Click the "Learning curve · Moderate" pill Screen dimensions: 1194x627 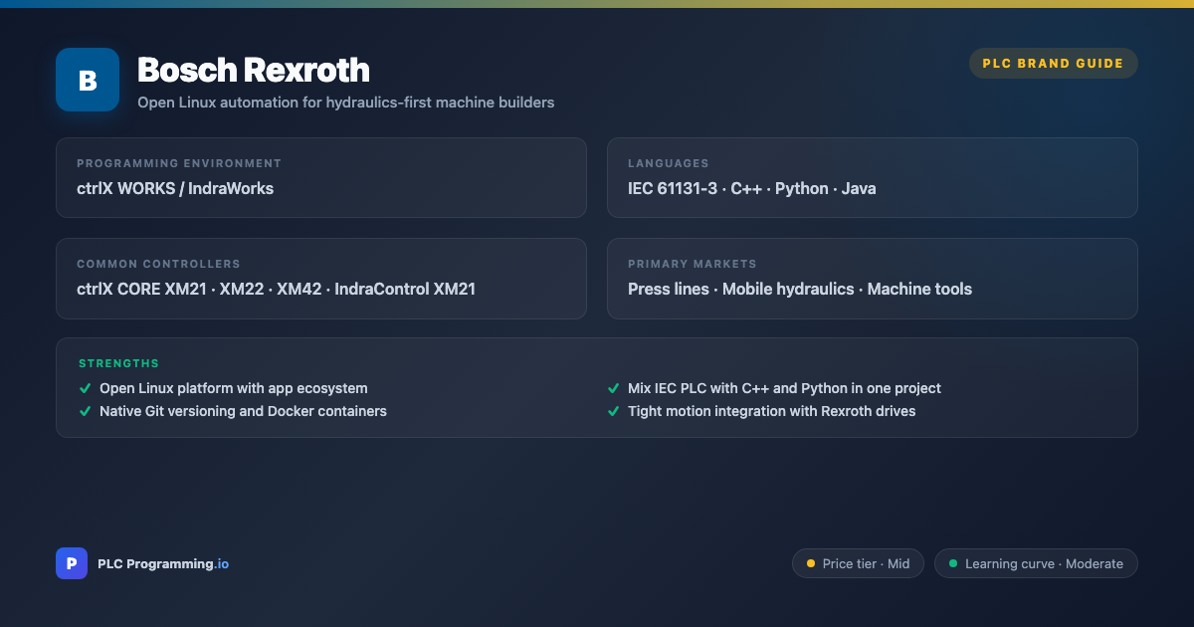(1036, 563)
